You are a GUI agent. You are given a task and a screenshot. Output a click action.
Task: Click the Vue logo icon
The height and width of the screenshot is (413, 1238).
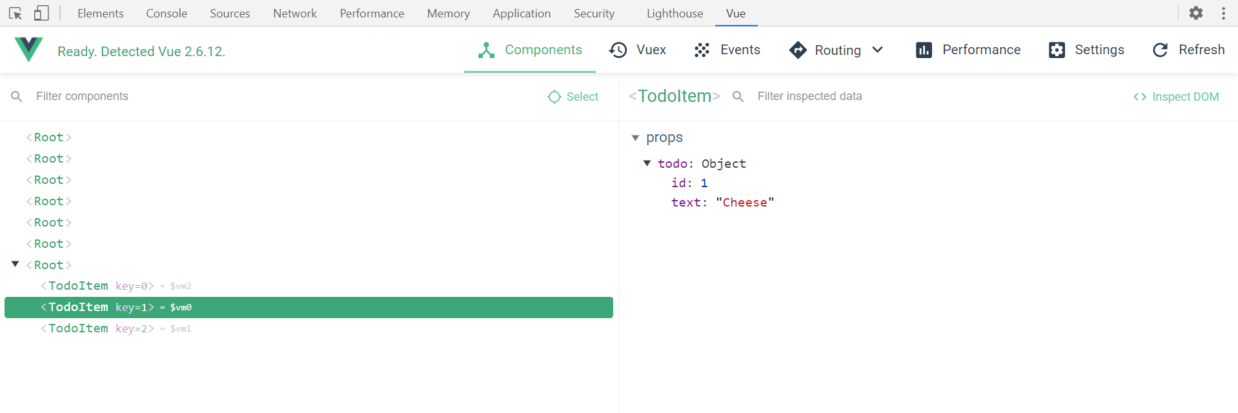click(x=28, y=50)
